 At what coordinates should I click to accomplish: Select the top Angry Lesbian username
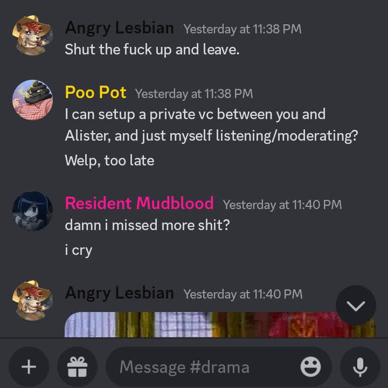pos(120,27)
